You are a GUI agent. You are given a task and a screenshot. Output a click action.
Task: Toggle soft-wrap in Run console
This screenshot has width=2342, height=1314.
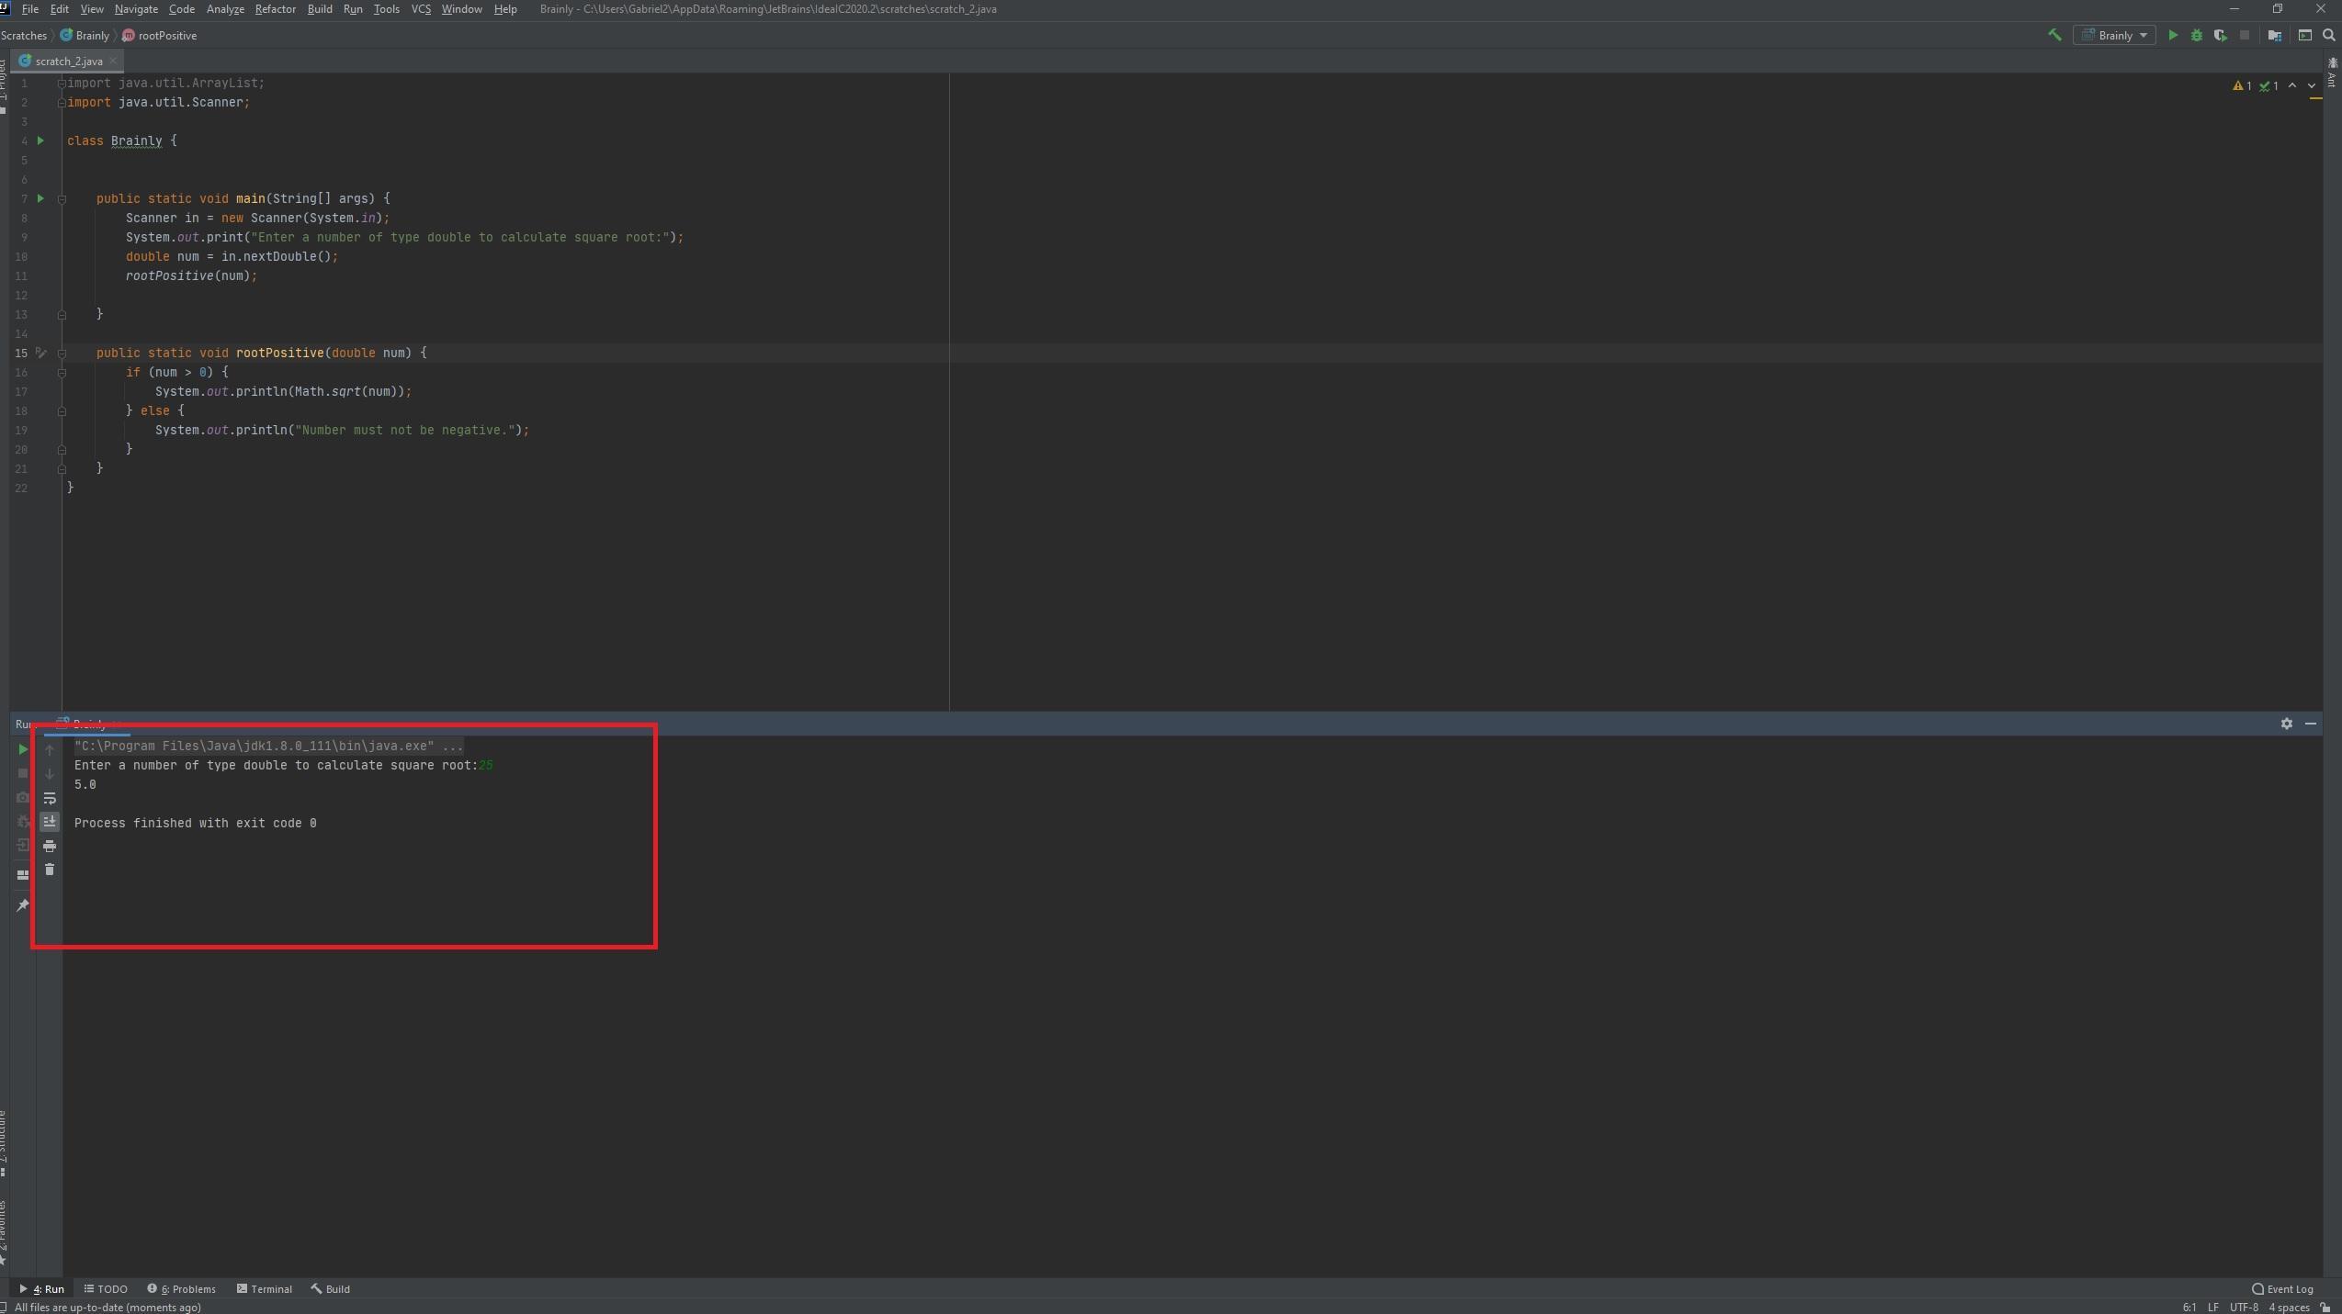50,798
